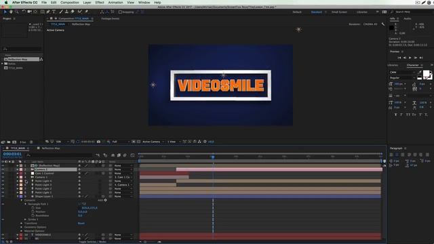
Task: Click the white fill color swatch
Action: [x=427, y=73]
